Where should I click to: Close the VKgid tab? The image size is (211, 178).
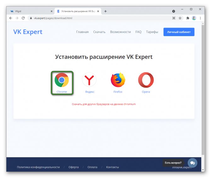[x=52, y=11]
